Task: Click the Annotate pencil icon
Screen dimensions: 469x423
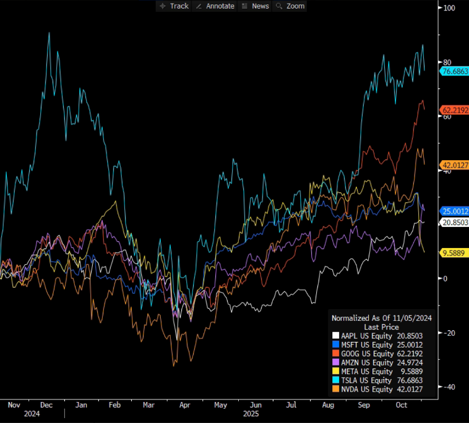Action: pyautogui.click(x=199, y=6)
